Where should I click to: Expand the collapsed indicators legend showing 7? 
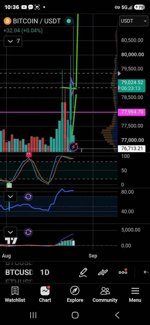pos(13,41)
